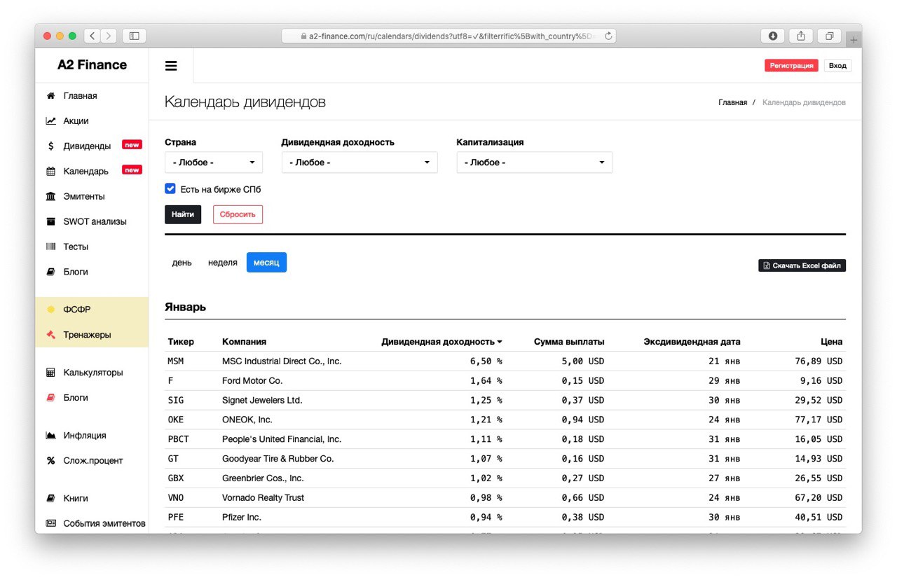
Task: Click the Книги book icon
Action: 50,499
